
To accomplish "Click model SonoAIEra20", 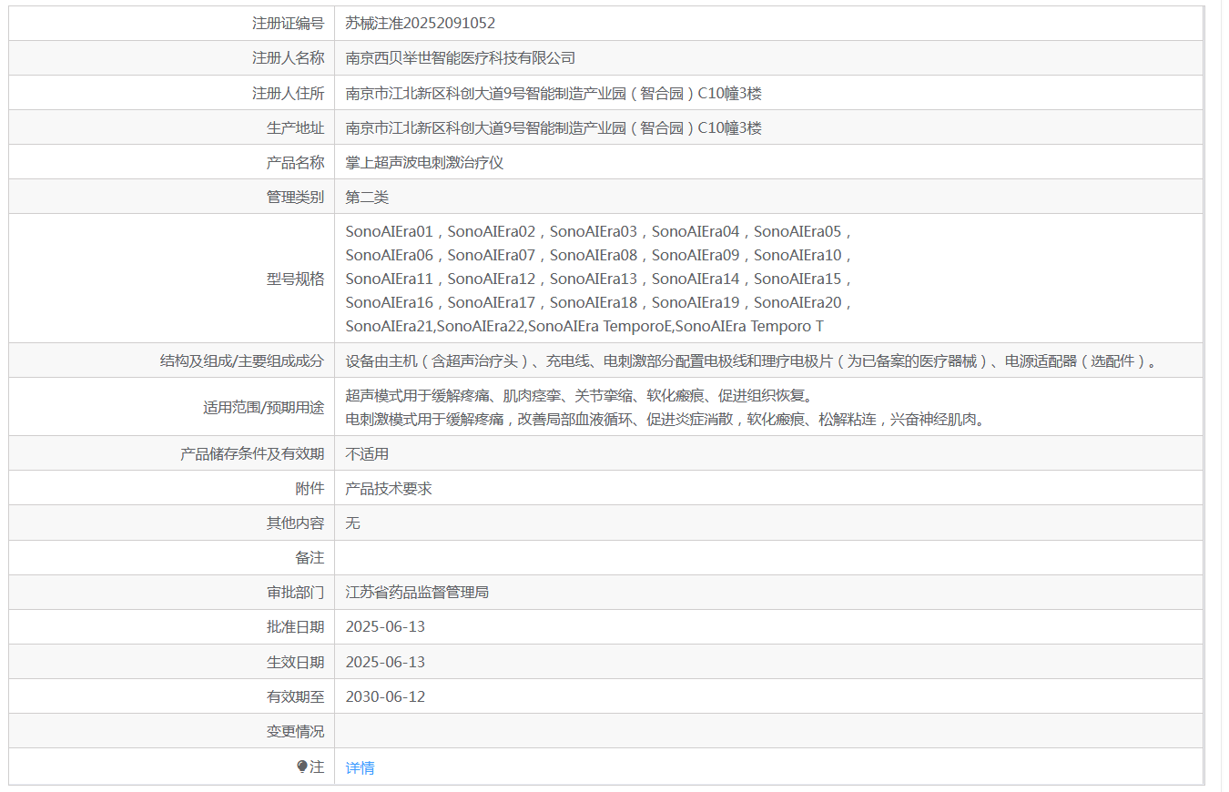I will coord(797,302).
